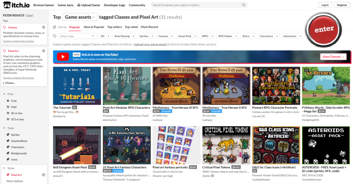The image size is (353, 184).
Task: Click the plus next to RPG Maker tag
Action: click(x=236, y=36)
